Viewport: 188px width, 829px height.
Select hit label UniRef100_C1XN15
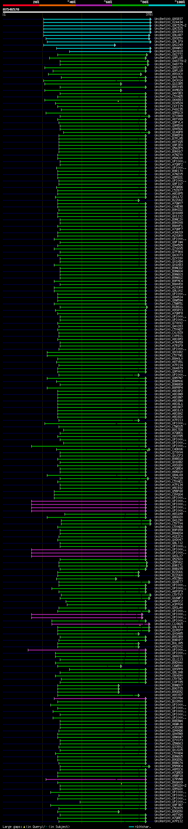[x=169, y=624]
